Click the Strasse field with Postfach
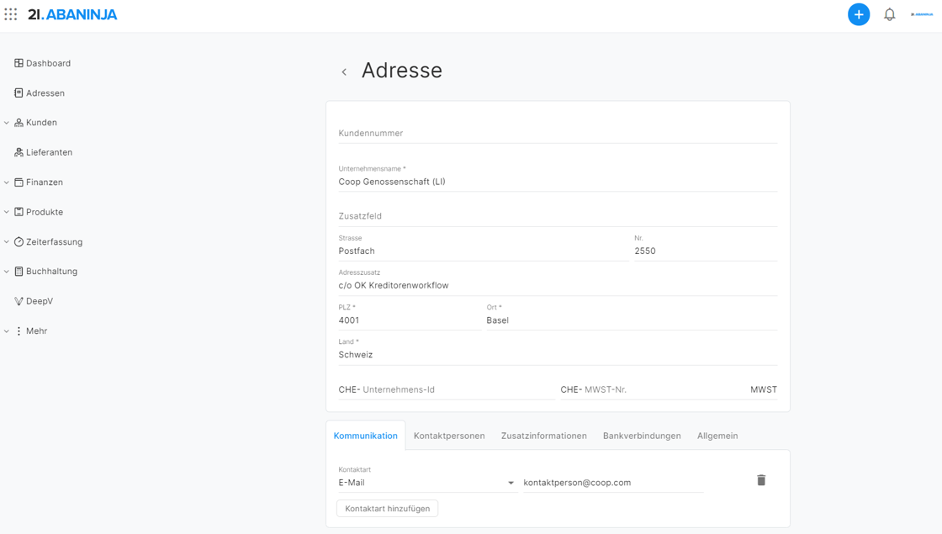 [x=484, y=251]
